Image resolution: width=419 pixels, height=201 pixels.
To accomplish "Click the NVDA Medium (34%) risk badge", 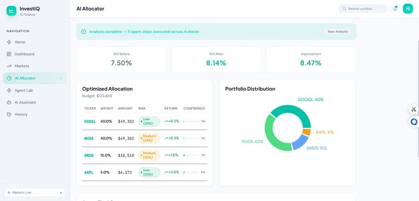I will (149, 138).
